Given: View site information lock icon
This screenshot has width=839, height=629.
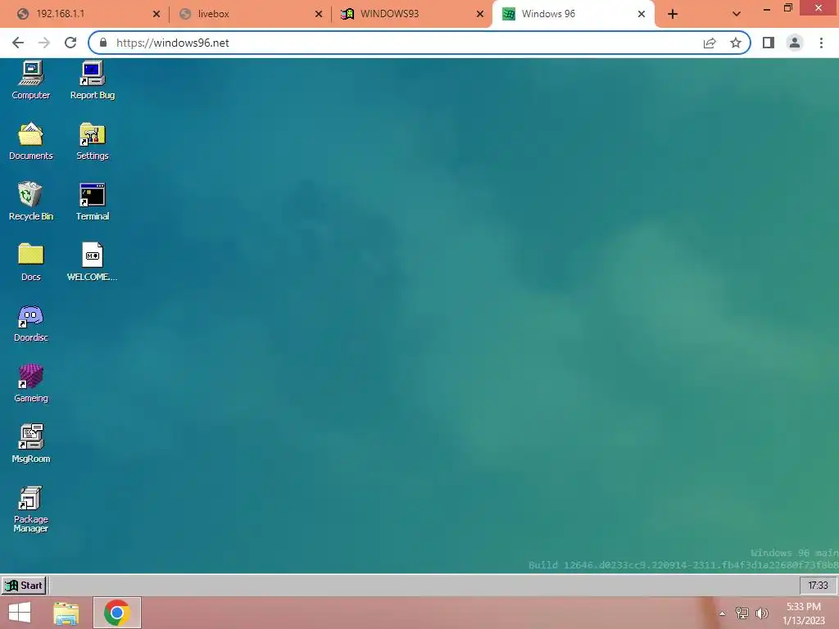Looking at the screenshot, I should (103, 43).
